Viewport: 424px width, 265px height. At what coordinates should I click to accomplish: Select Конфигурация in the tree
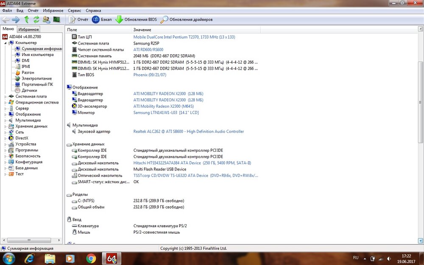click(x=29, y=162)
